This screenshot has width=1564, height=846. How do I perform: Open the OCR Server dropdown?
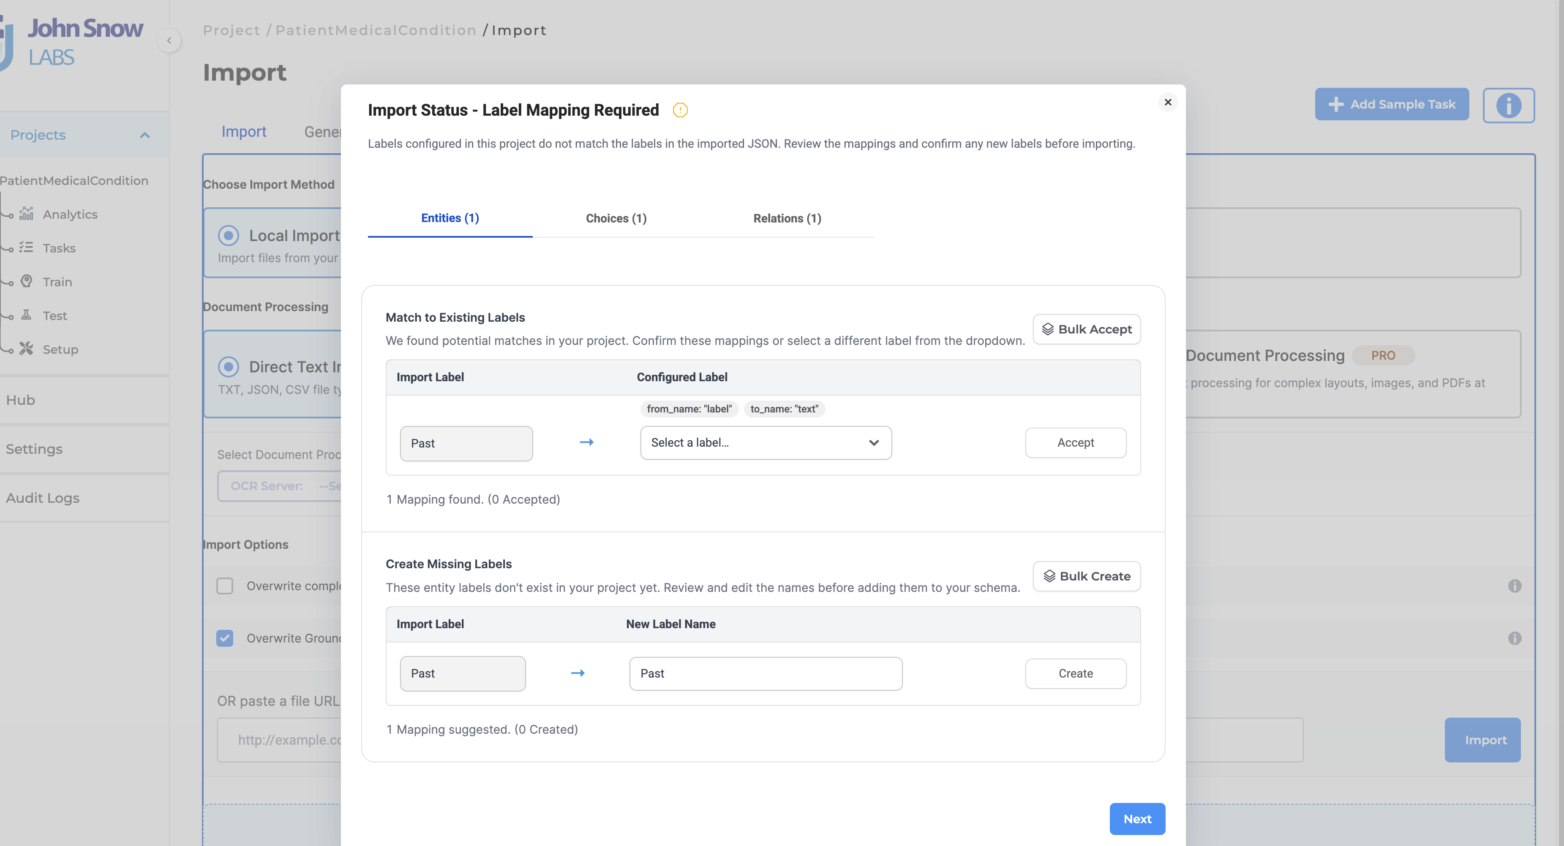pyautogui.click(x=280, y=486)
